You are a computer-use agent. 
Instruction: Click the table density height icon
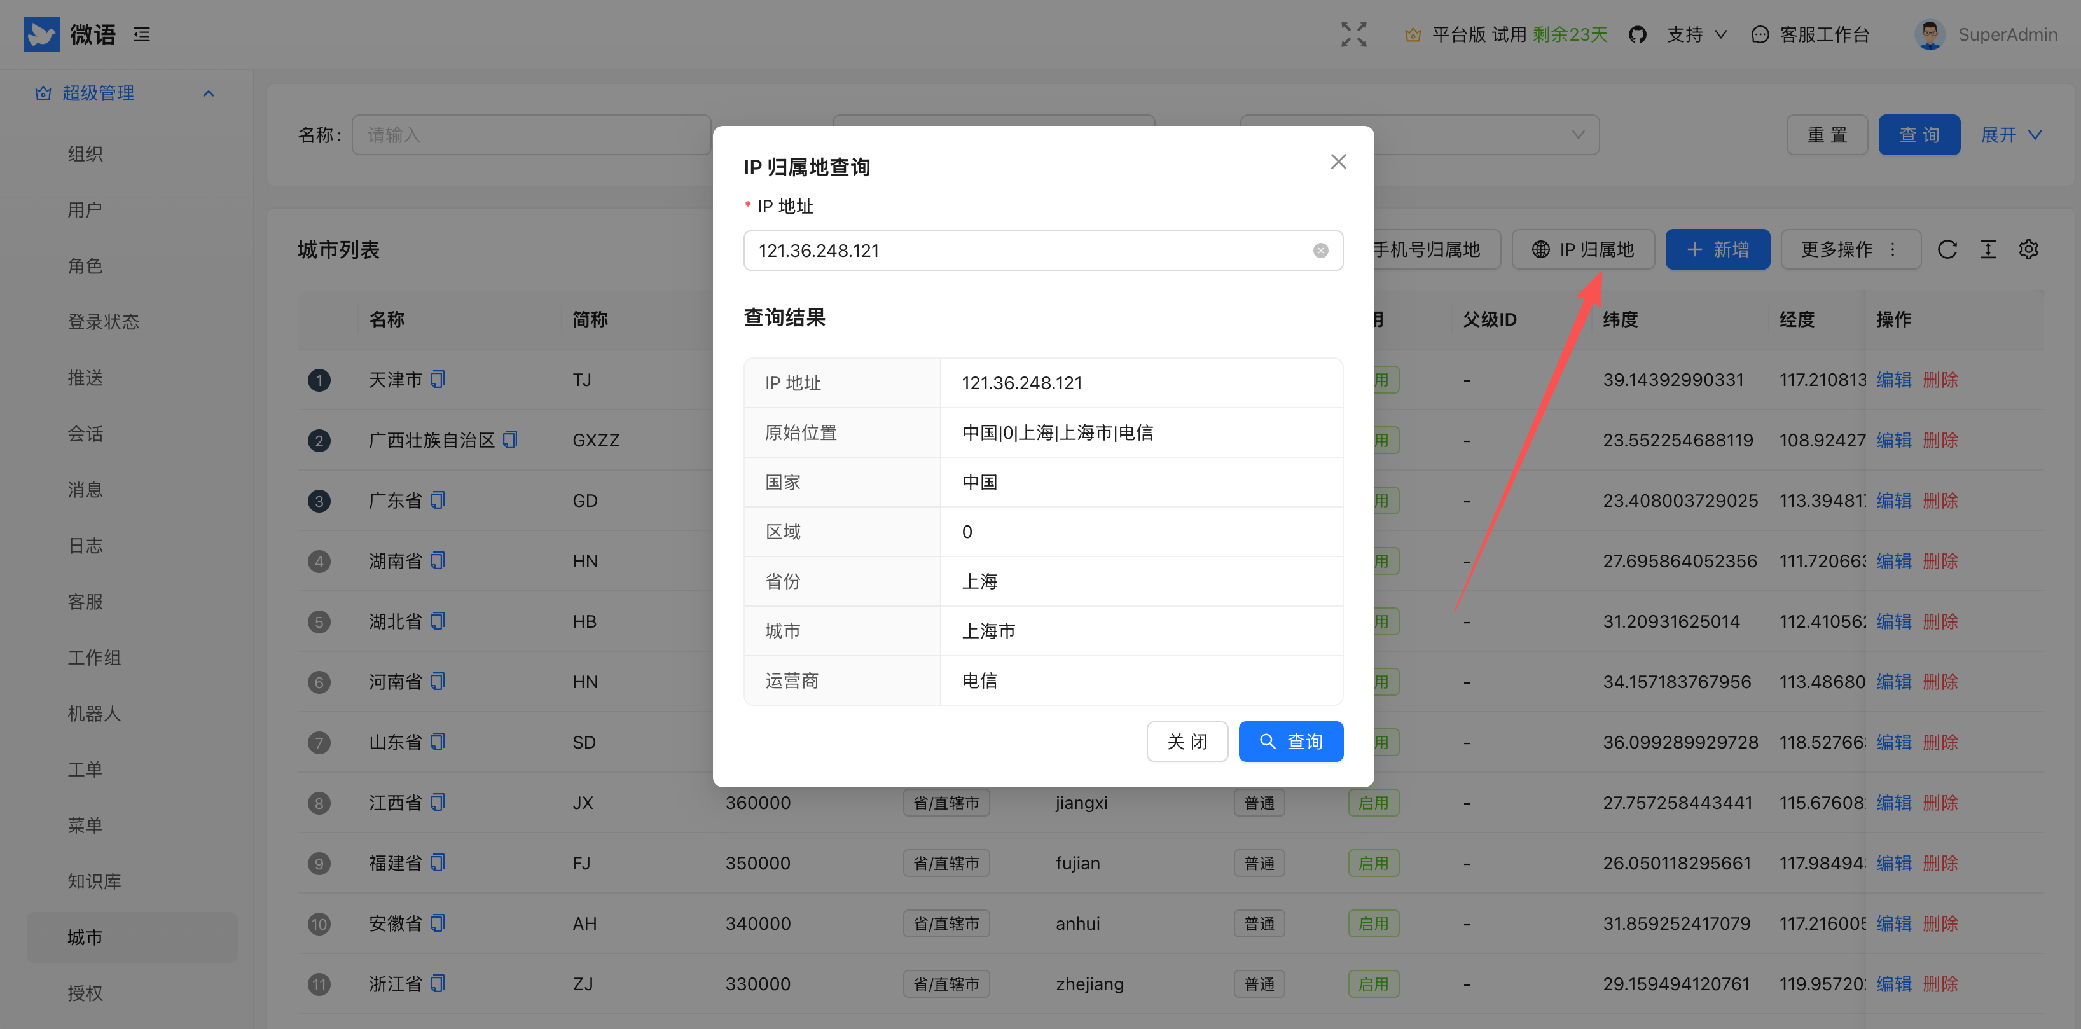pyautogui.click(x=1988, y=249)
